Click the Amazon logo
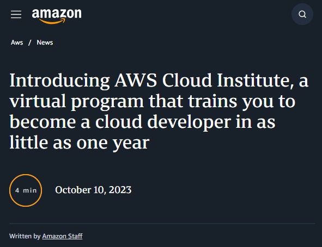 tap(57, 16)
